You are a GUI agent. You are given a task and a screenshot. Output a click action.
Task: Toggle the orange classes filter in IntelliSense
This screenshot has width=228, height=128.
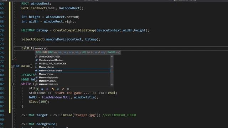[53, 89]
